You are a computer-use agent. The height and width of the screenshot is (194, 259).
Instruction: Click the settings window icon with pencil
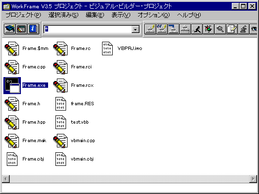[22, 29]
